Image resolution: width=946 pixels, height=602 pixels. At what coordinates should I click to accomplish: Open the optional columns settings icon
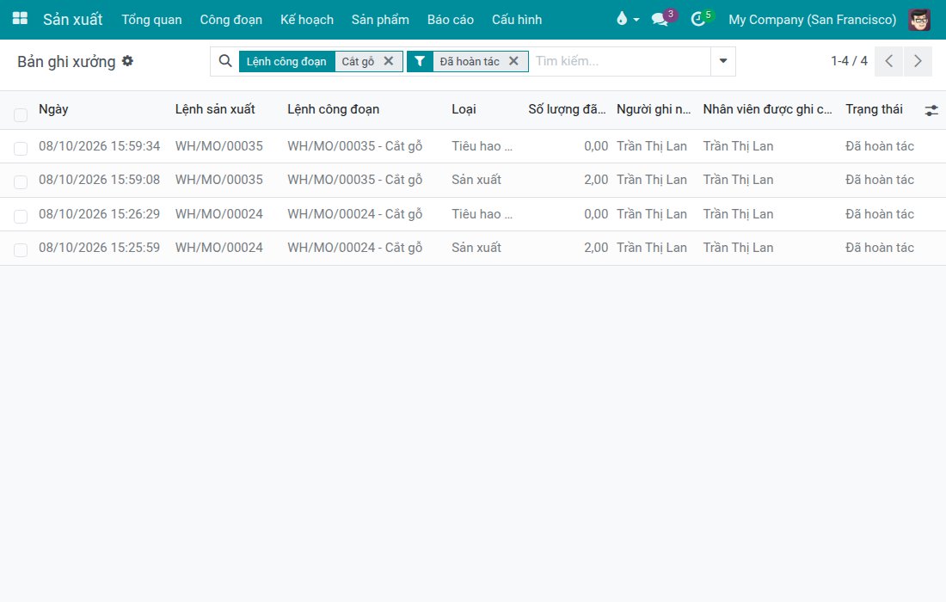tap(931, 110)
